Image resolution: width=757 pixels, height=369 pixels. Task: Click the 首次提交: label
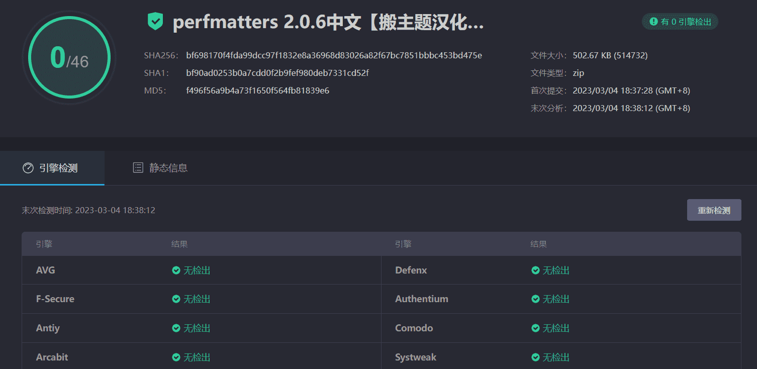point(549,90)
